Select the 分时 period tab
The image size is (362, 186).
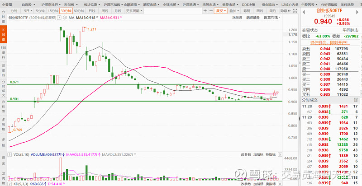click(x=14, y=10)
